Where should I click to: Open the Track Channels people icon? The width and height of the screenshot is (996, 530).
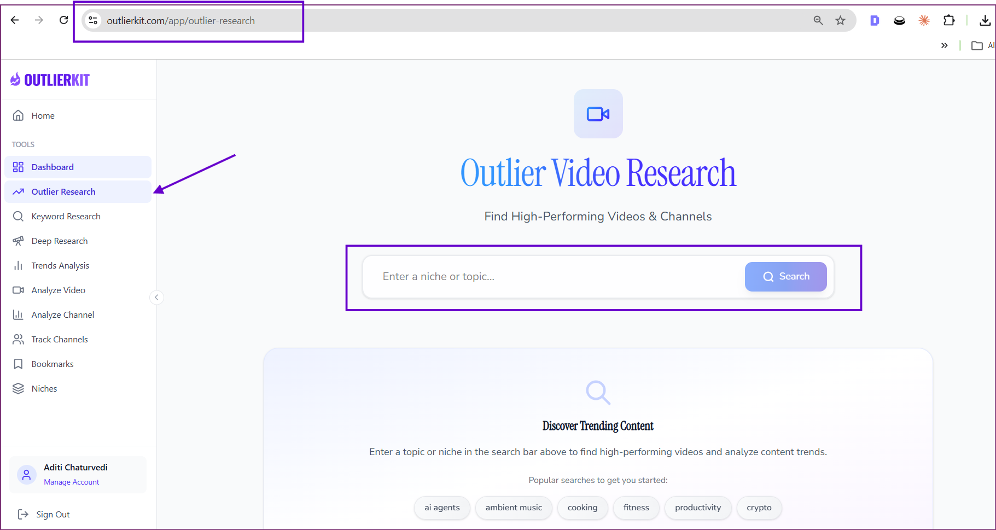click(19, 339)
